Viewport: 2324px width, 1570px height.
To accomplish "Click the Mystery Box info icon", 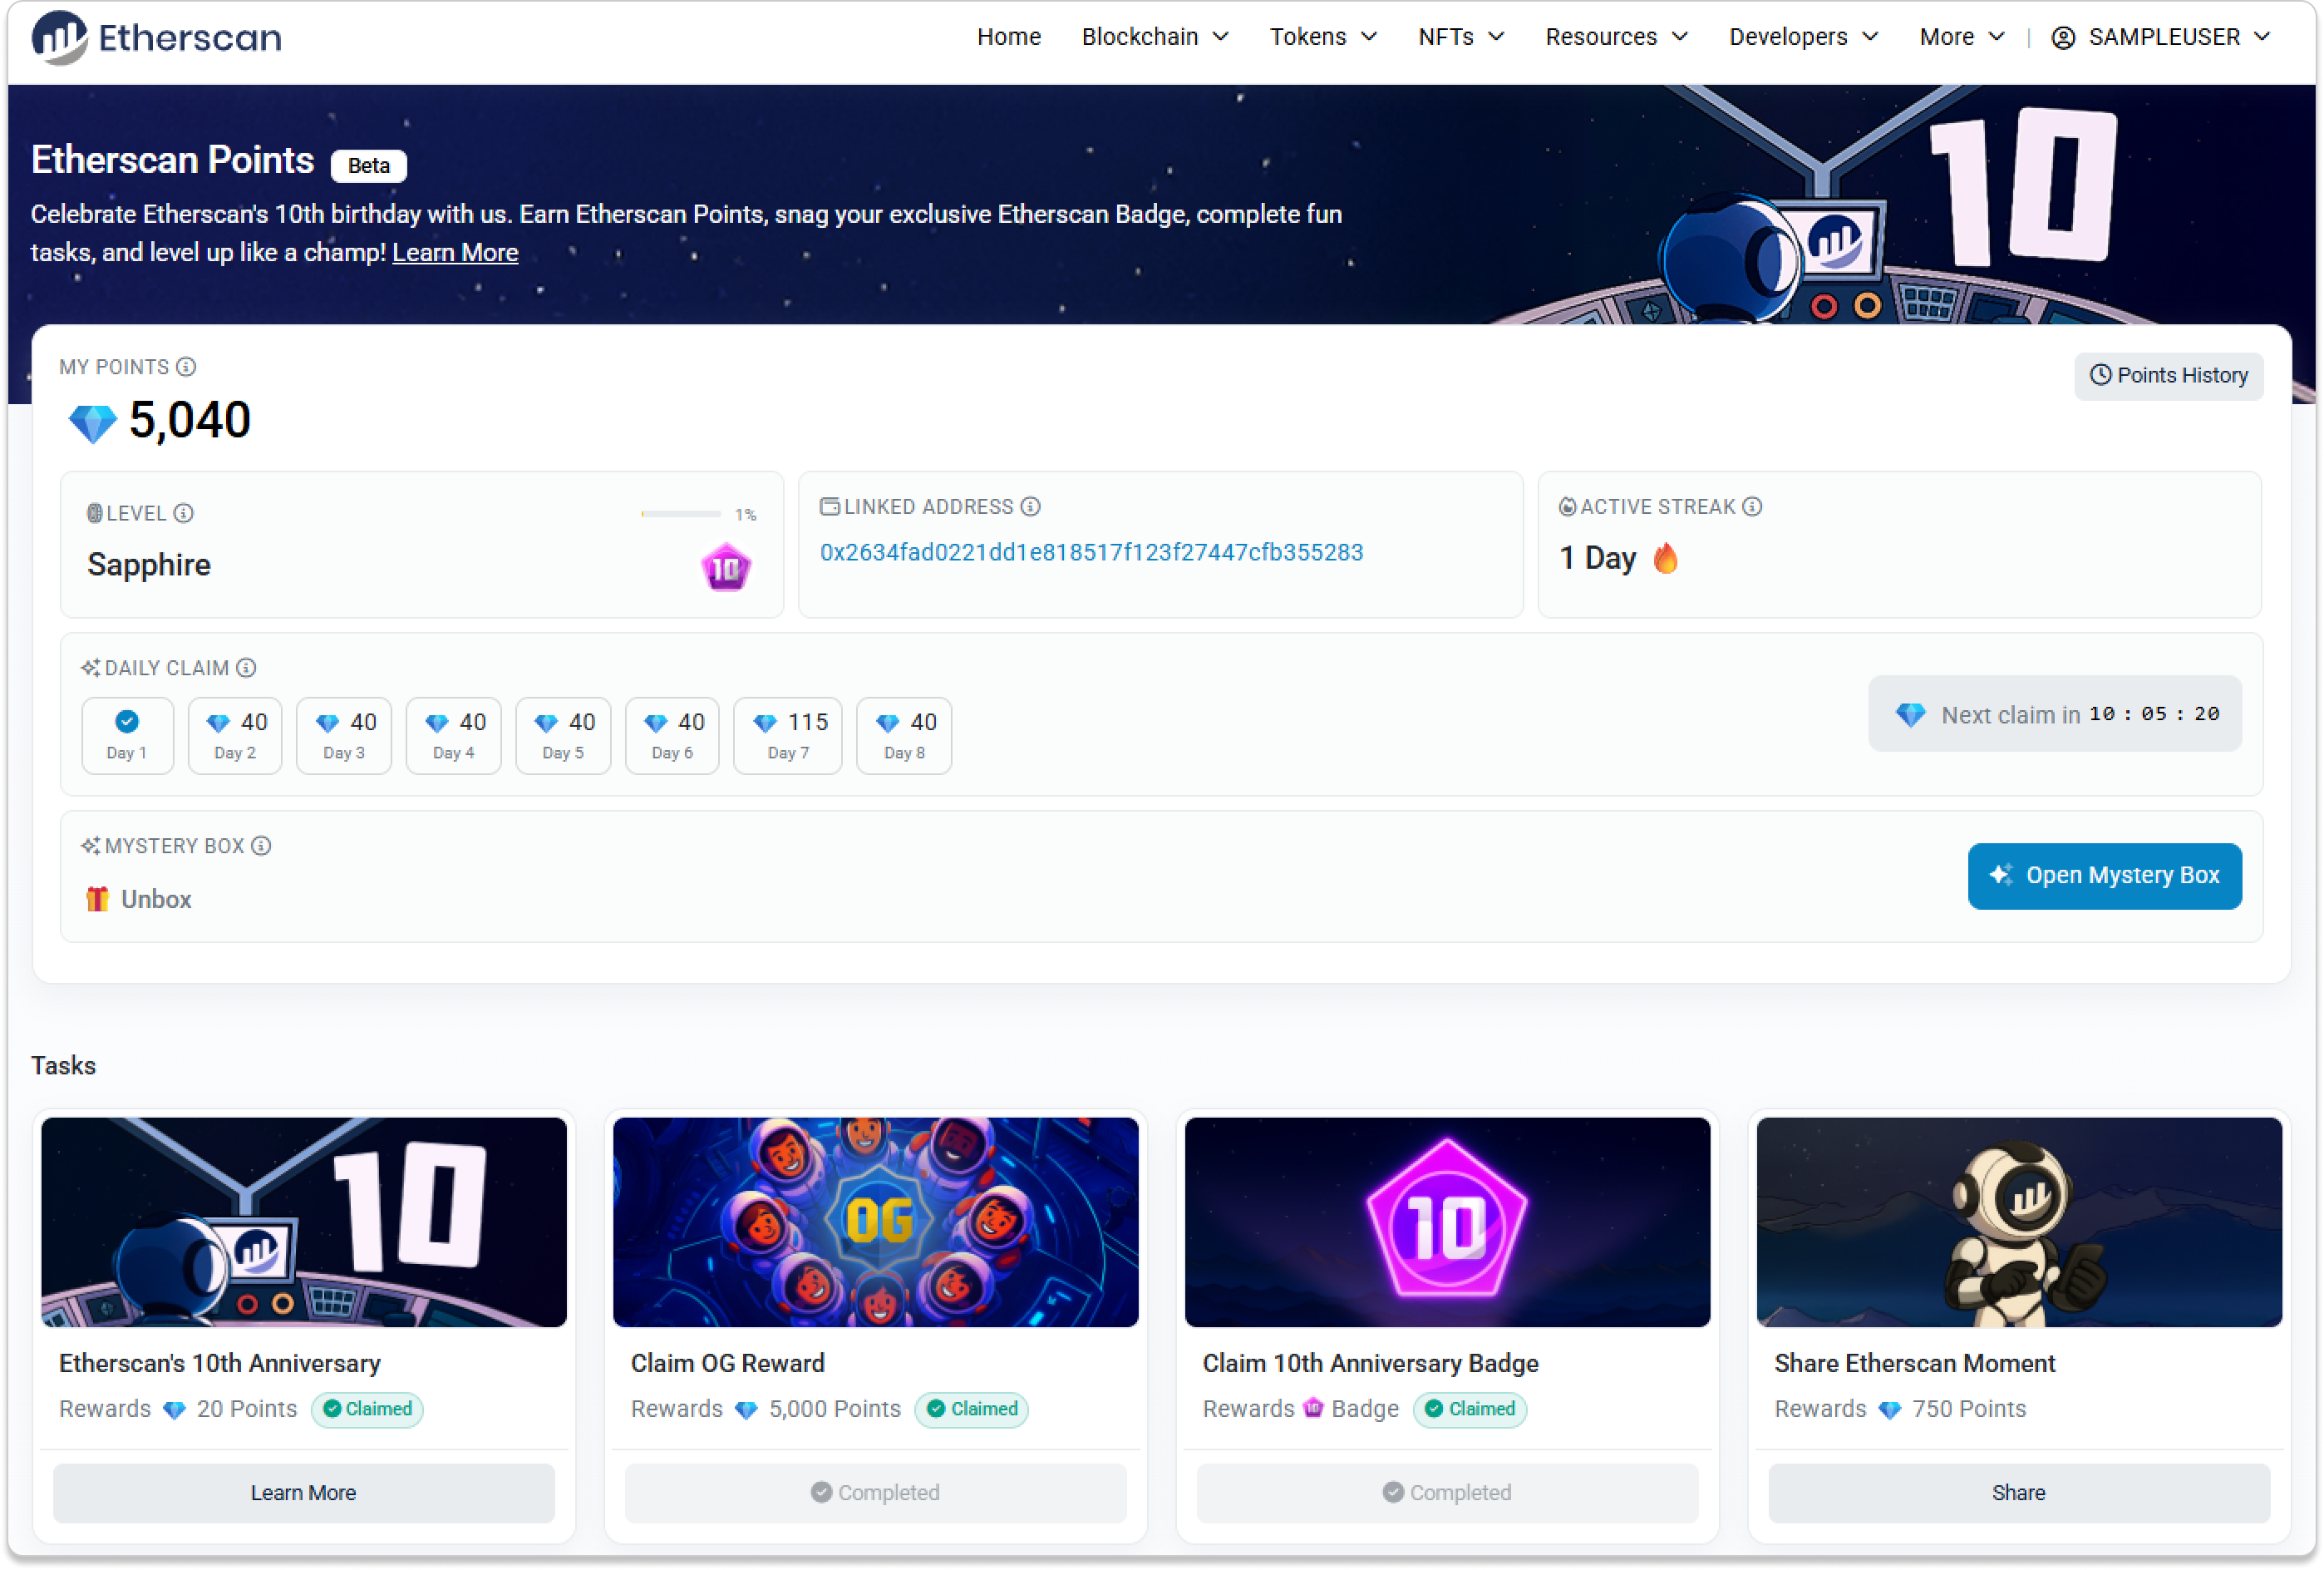I will [x=261, y=847].
